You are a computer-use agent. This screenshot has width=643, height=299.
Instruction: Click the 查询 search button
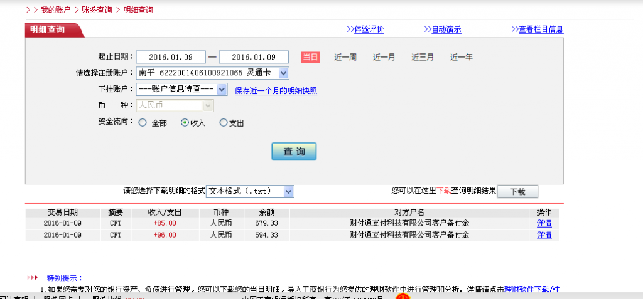294,152
